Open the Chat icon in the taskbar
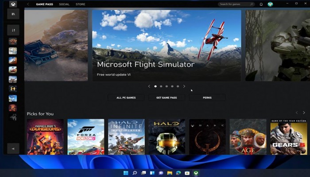The width and height of the screenshot is (310, 177). 161,173
